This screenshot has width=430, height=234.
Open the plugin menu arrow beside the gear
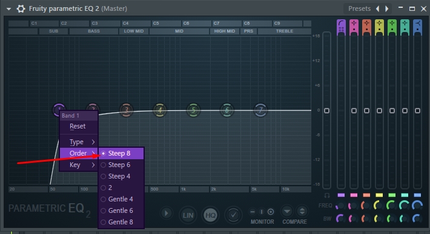click(8, 9)
